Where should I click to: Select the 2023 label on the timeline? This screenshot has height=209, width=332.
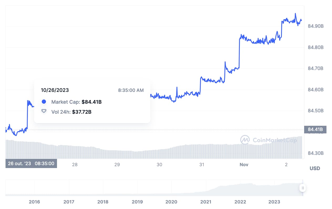coord(274,202)
